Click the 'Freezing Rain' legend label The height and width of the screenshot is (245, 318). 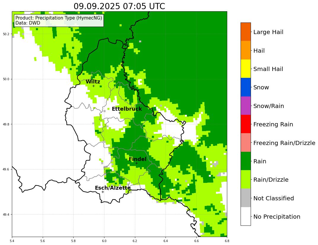(273, 124)
